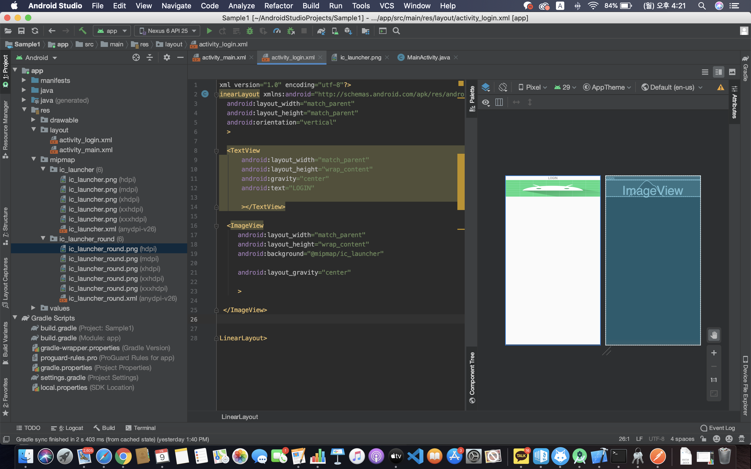
Task: Open the Event Log
Action: [717, 428]
